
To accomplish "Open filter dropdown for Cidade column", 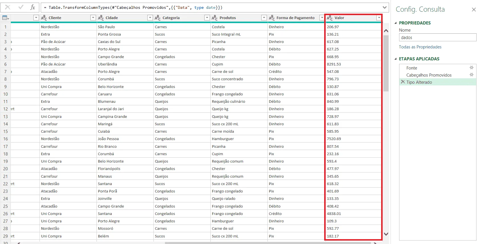I will pos(150,18).
